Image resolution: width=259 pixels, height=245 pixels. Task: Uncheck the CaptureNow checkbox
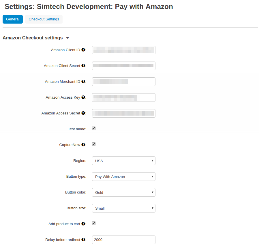pyautogui.click(x=94, y=144)
